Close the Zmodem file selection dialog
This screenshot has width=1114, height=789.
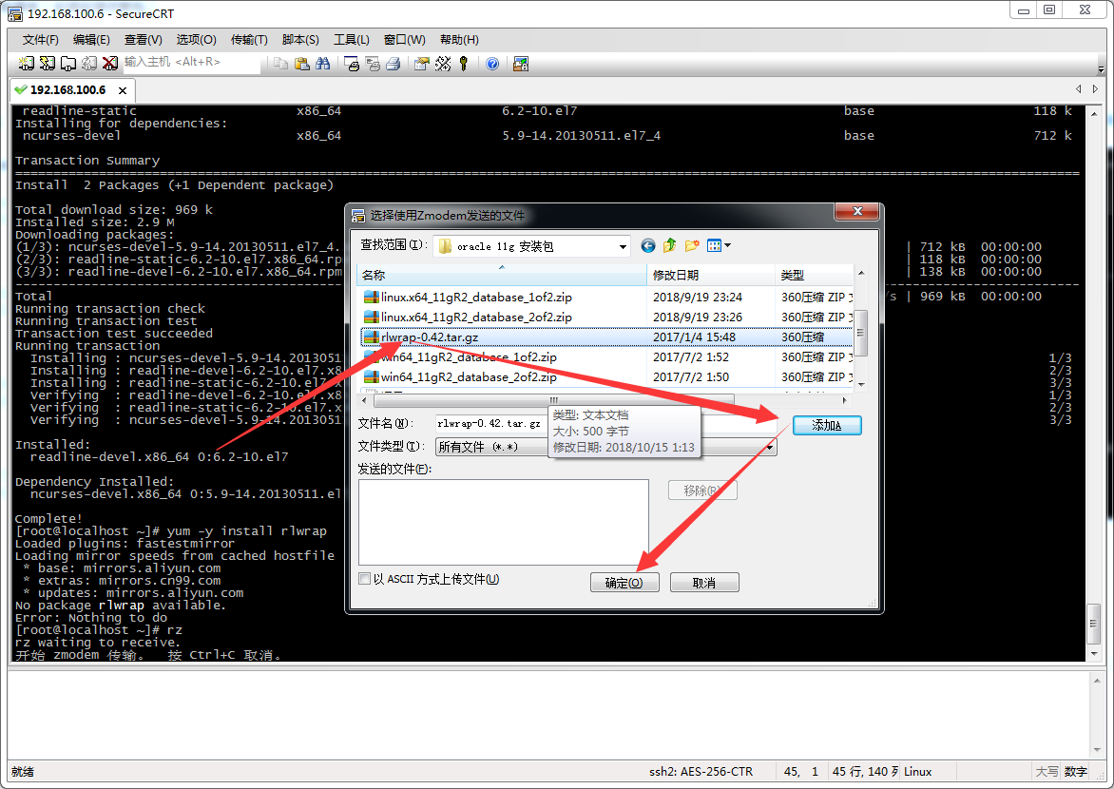856,212
